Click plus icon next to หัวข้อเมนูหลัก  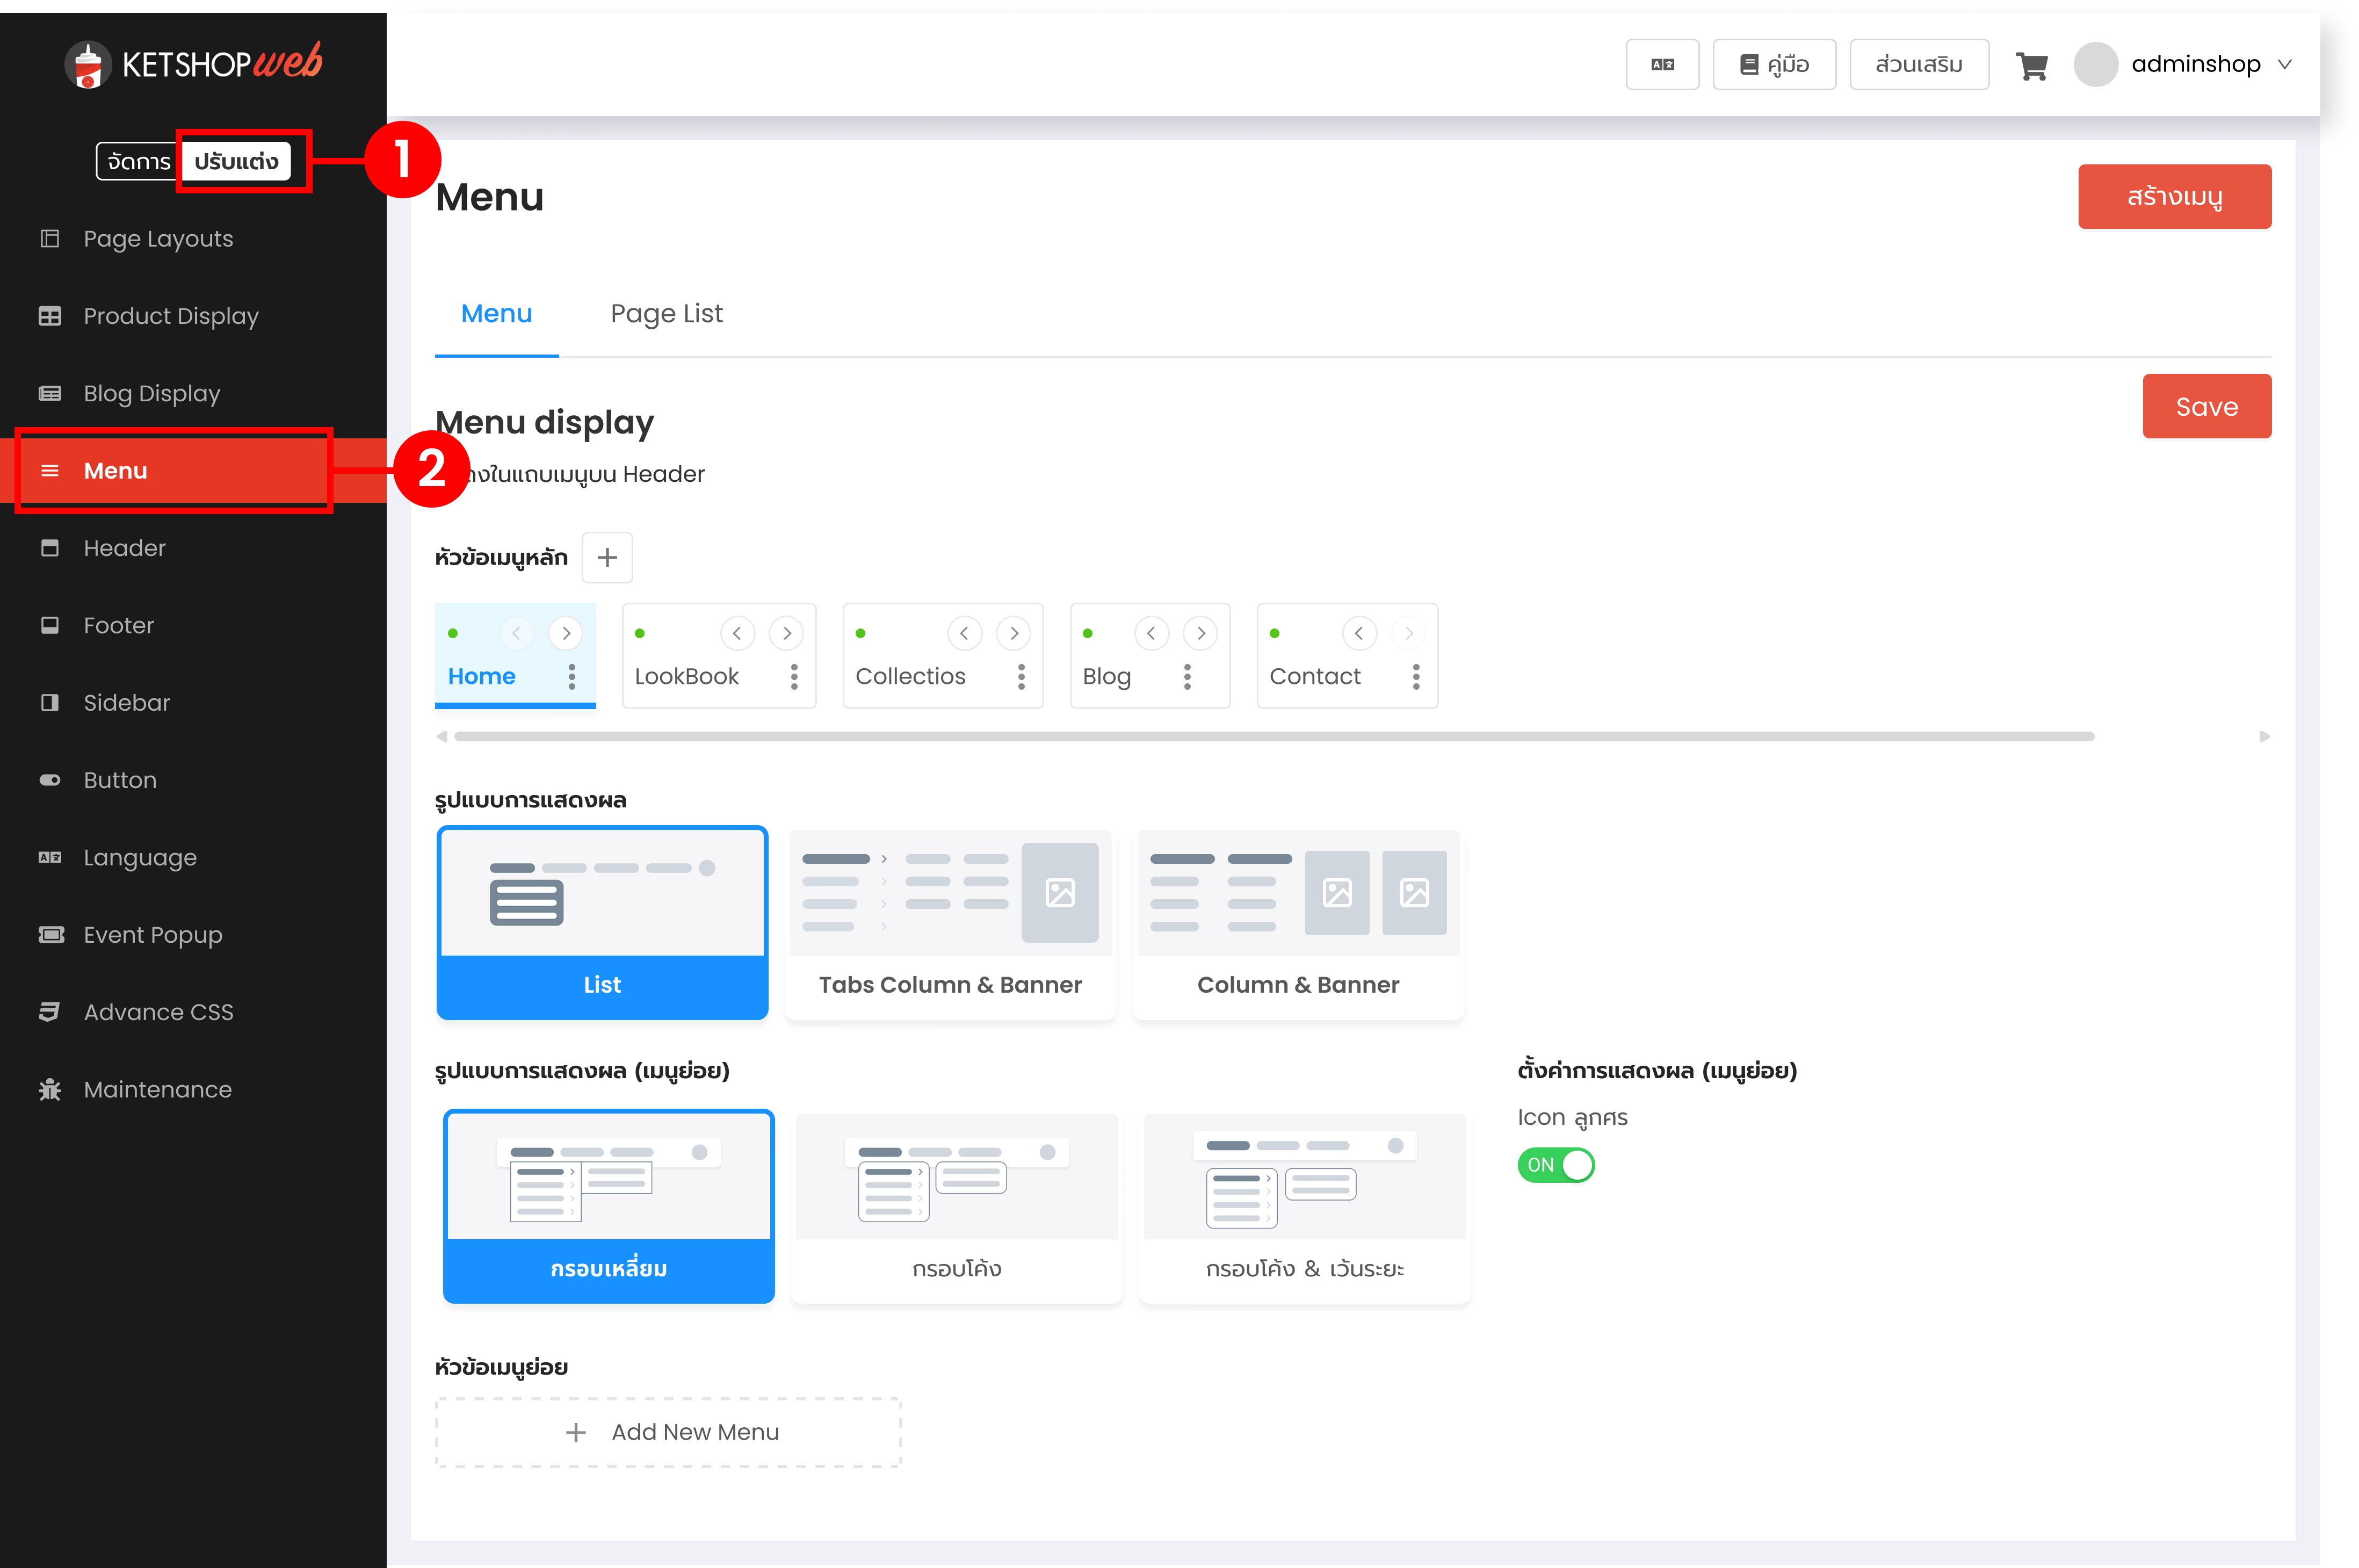click(607, 558)
